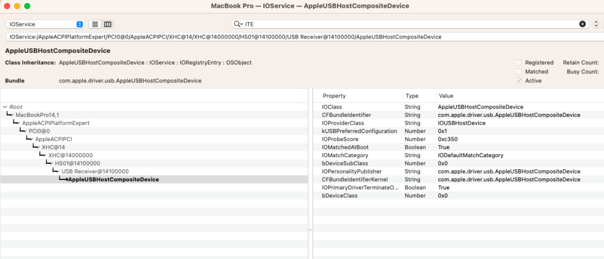
Task: Select the IOProbeScore property row
Action: coord(458,139)
